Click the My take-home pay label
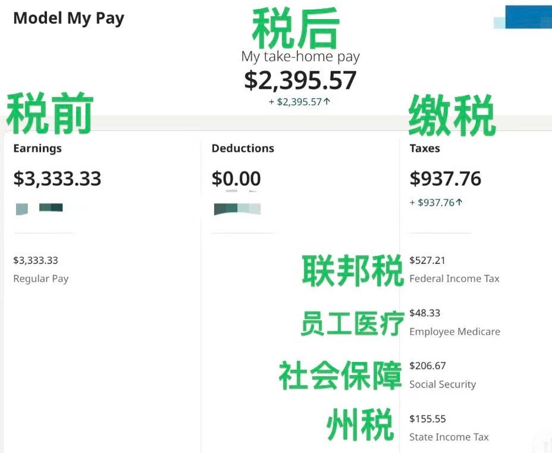552x453 pixels. 300,57
